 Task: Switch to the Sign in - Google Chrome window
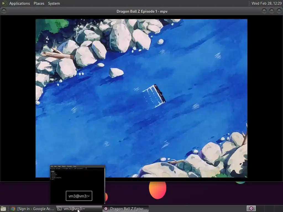(33, 209)
